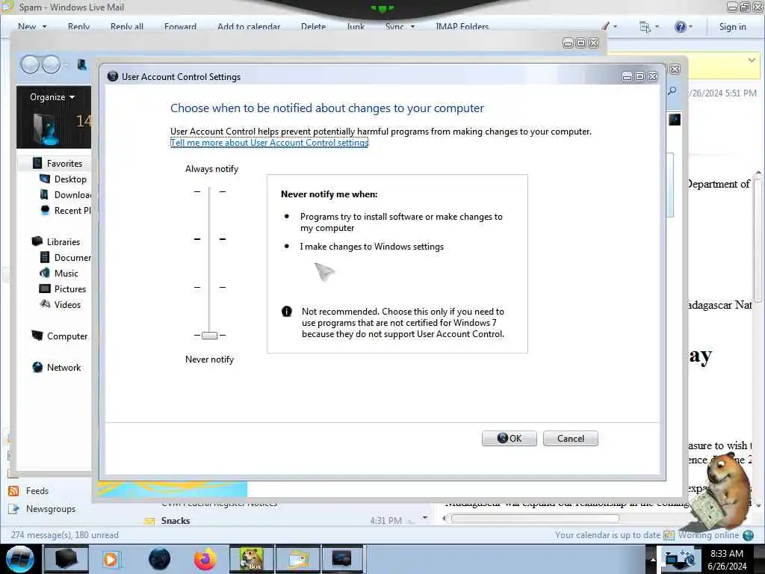Click the message list scroll down arrow
This screenshot has width=765, height=574.
pyautogui.click(x=425, y=517)
